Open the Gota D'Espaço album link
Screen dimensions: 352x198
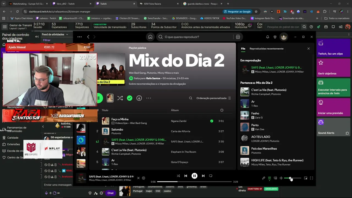click(180, 162)
